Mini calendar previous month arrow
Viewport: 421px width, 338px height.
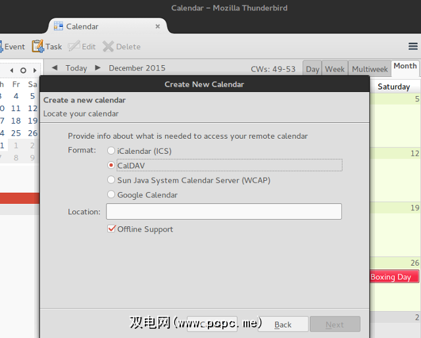12,70
